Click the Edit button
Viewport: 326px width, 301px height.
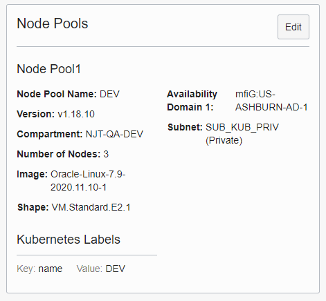pos(293,27)
